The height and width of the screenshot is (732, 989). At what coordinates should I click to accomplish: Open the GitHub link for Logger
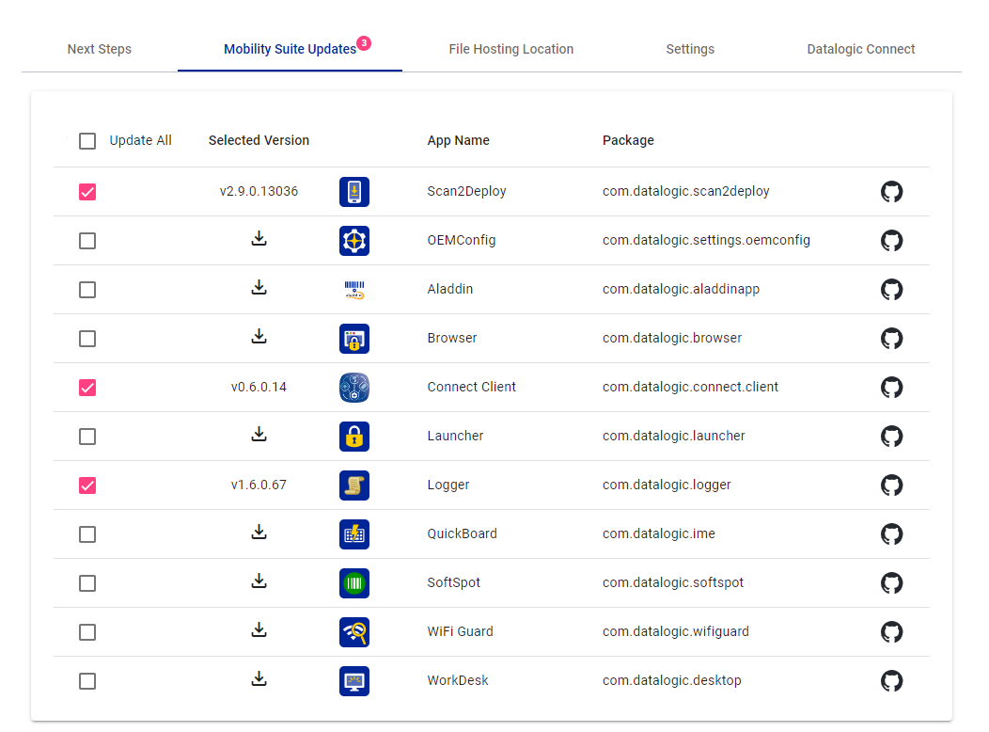click(x=891, y=485)
